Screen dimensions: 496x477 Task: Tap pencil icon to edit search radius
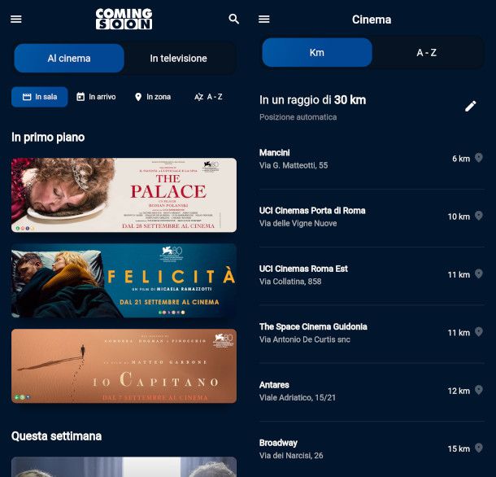click(470, 107)
